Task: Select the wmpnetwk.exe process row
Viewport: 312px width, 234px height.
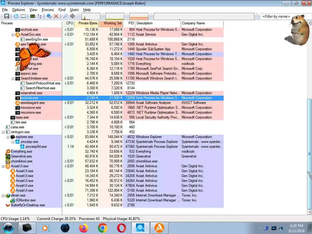Action: coord(112,93)
